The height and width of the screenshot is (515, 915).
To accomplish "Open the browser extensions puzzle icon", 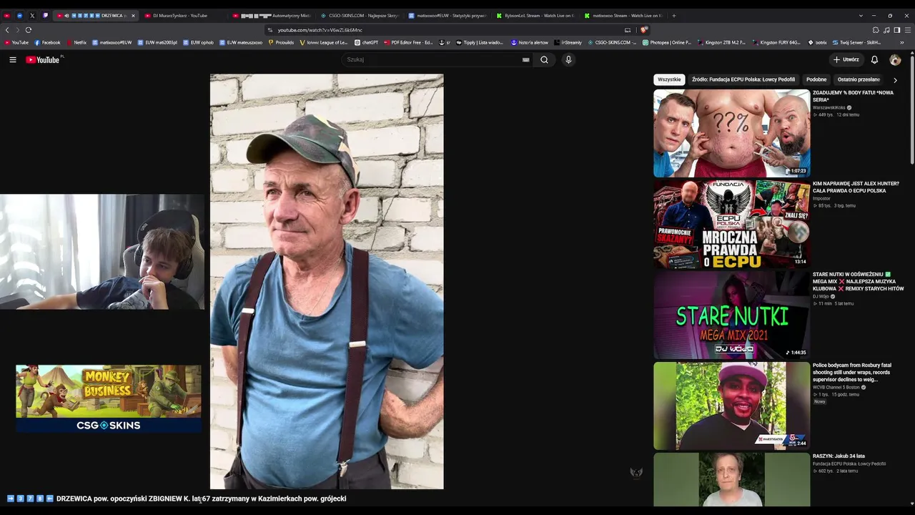I will pyautogui.click(x=876, y=30).
